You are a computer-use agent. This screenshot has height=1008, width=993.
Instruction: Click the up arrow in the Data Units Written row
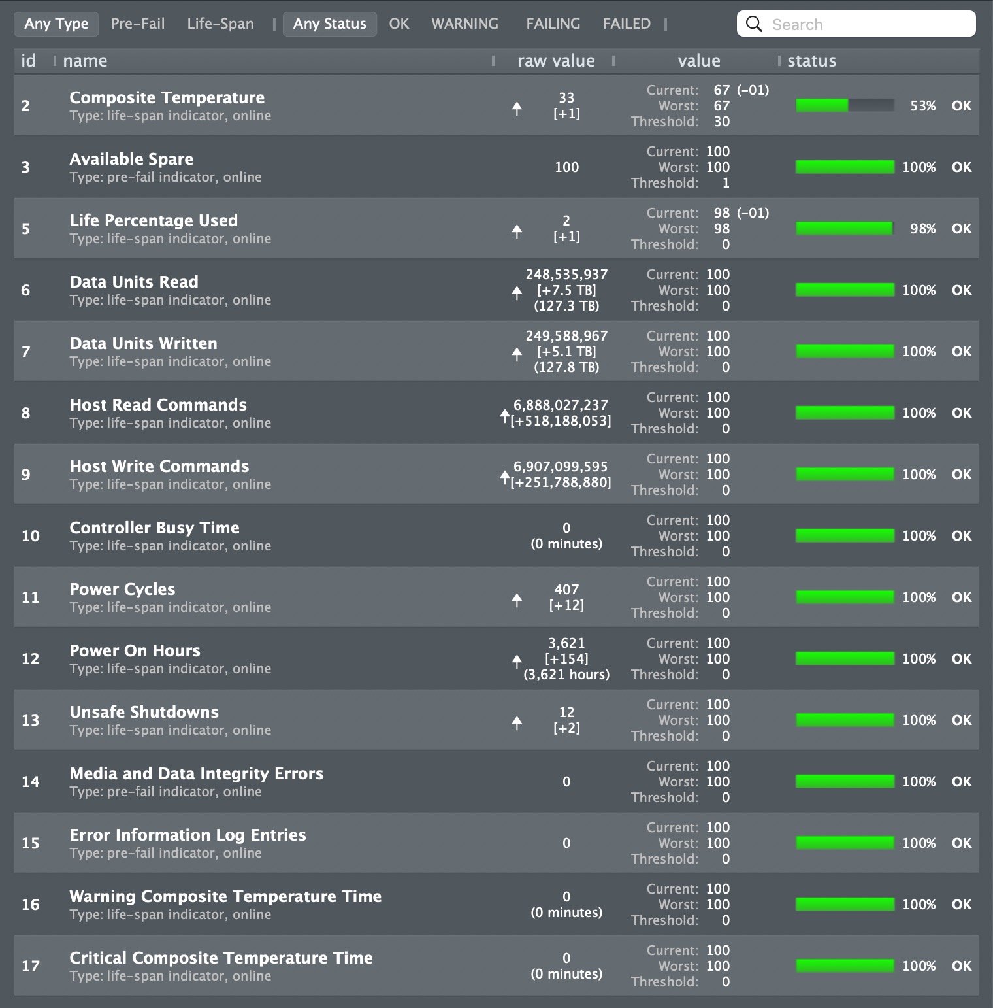[517, 354]
